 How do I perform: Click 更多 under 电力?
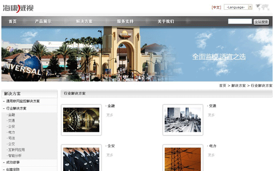211,155
